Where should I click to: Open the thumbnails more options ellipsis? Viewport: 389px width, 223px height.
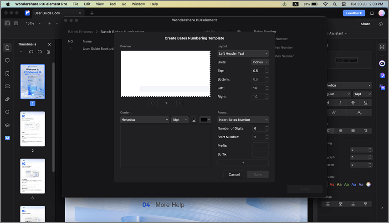[x=20, y=52]
